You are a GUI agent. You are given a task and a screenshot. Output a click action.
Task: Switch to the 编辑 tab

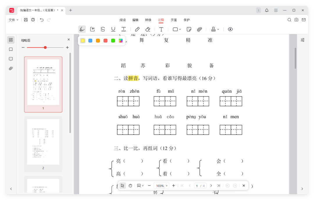(x=135, y=20)
